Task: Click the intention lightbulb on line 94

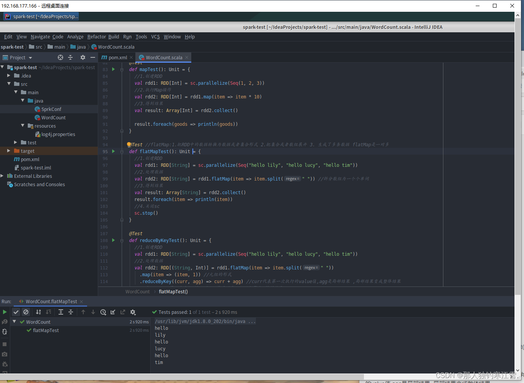Action: click(129, 144)
